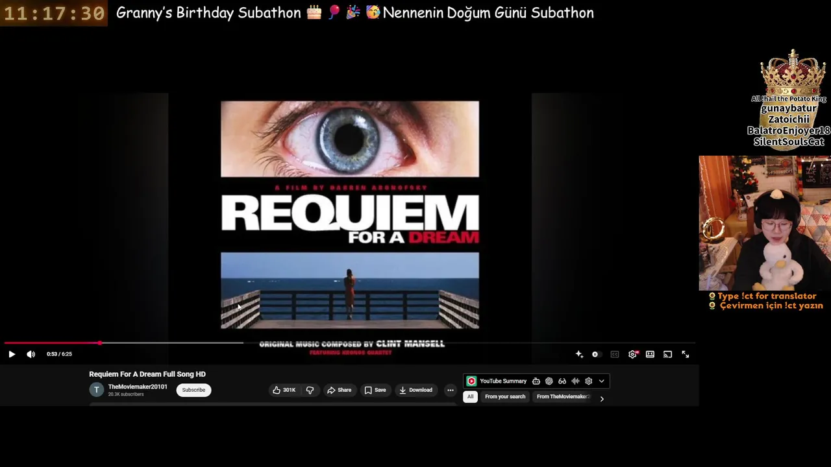Screen dimensions: 831x467
Task: Click the streamer webcam overlay
Action: [765, 223]
